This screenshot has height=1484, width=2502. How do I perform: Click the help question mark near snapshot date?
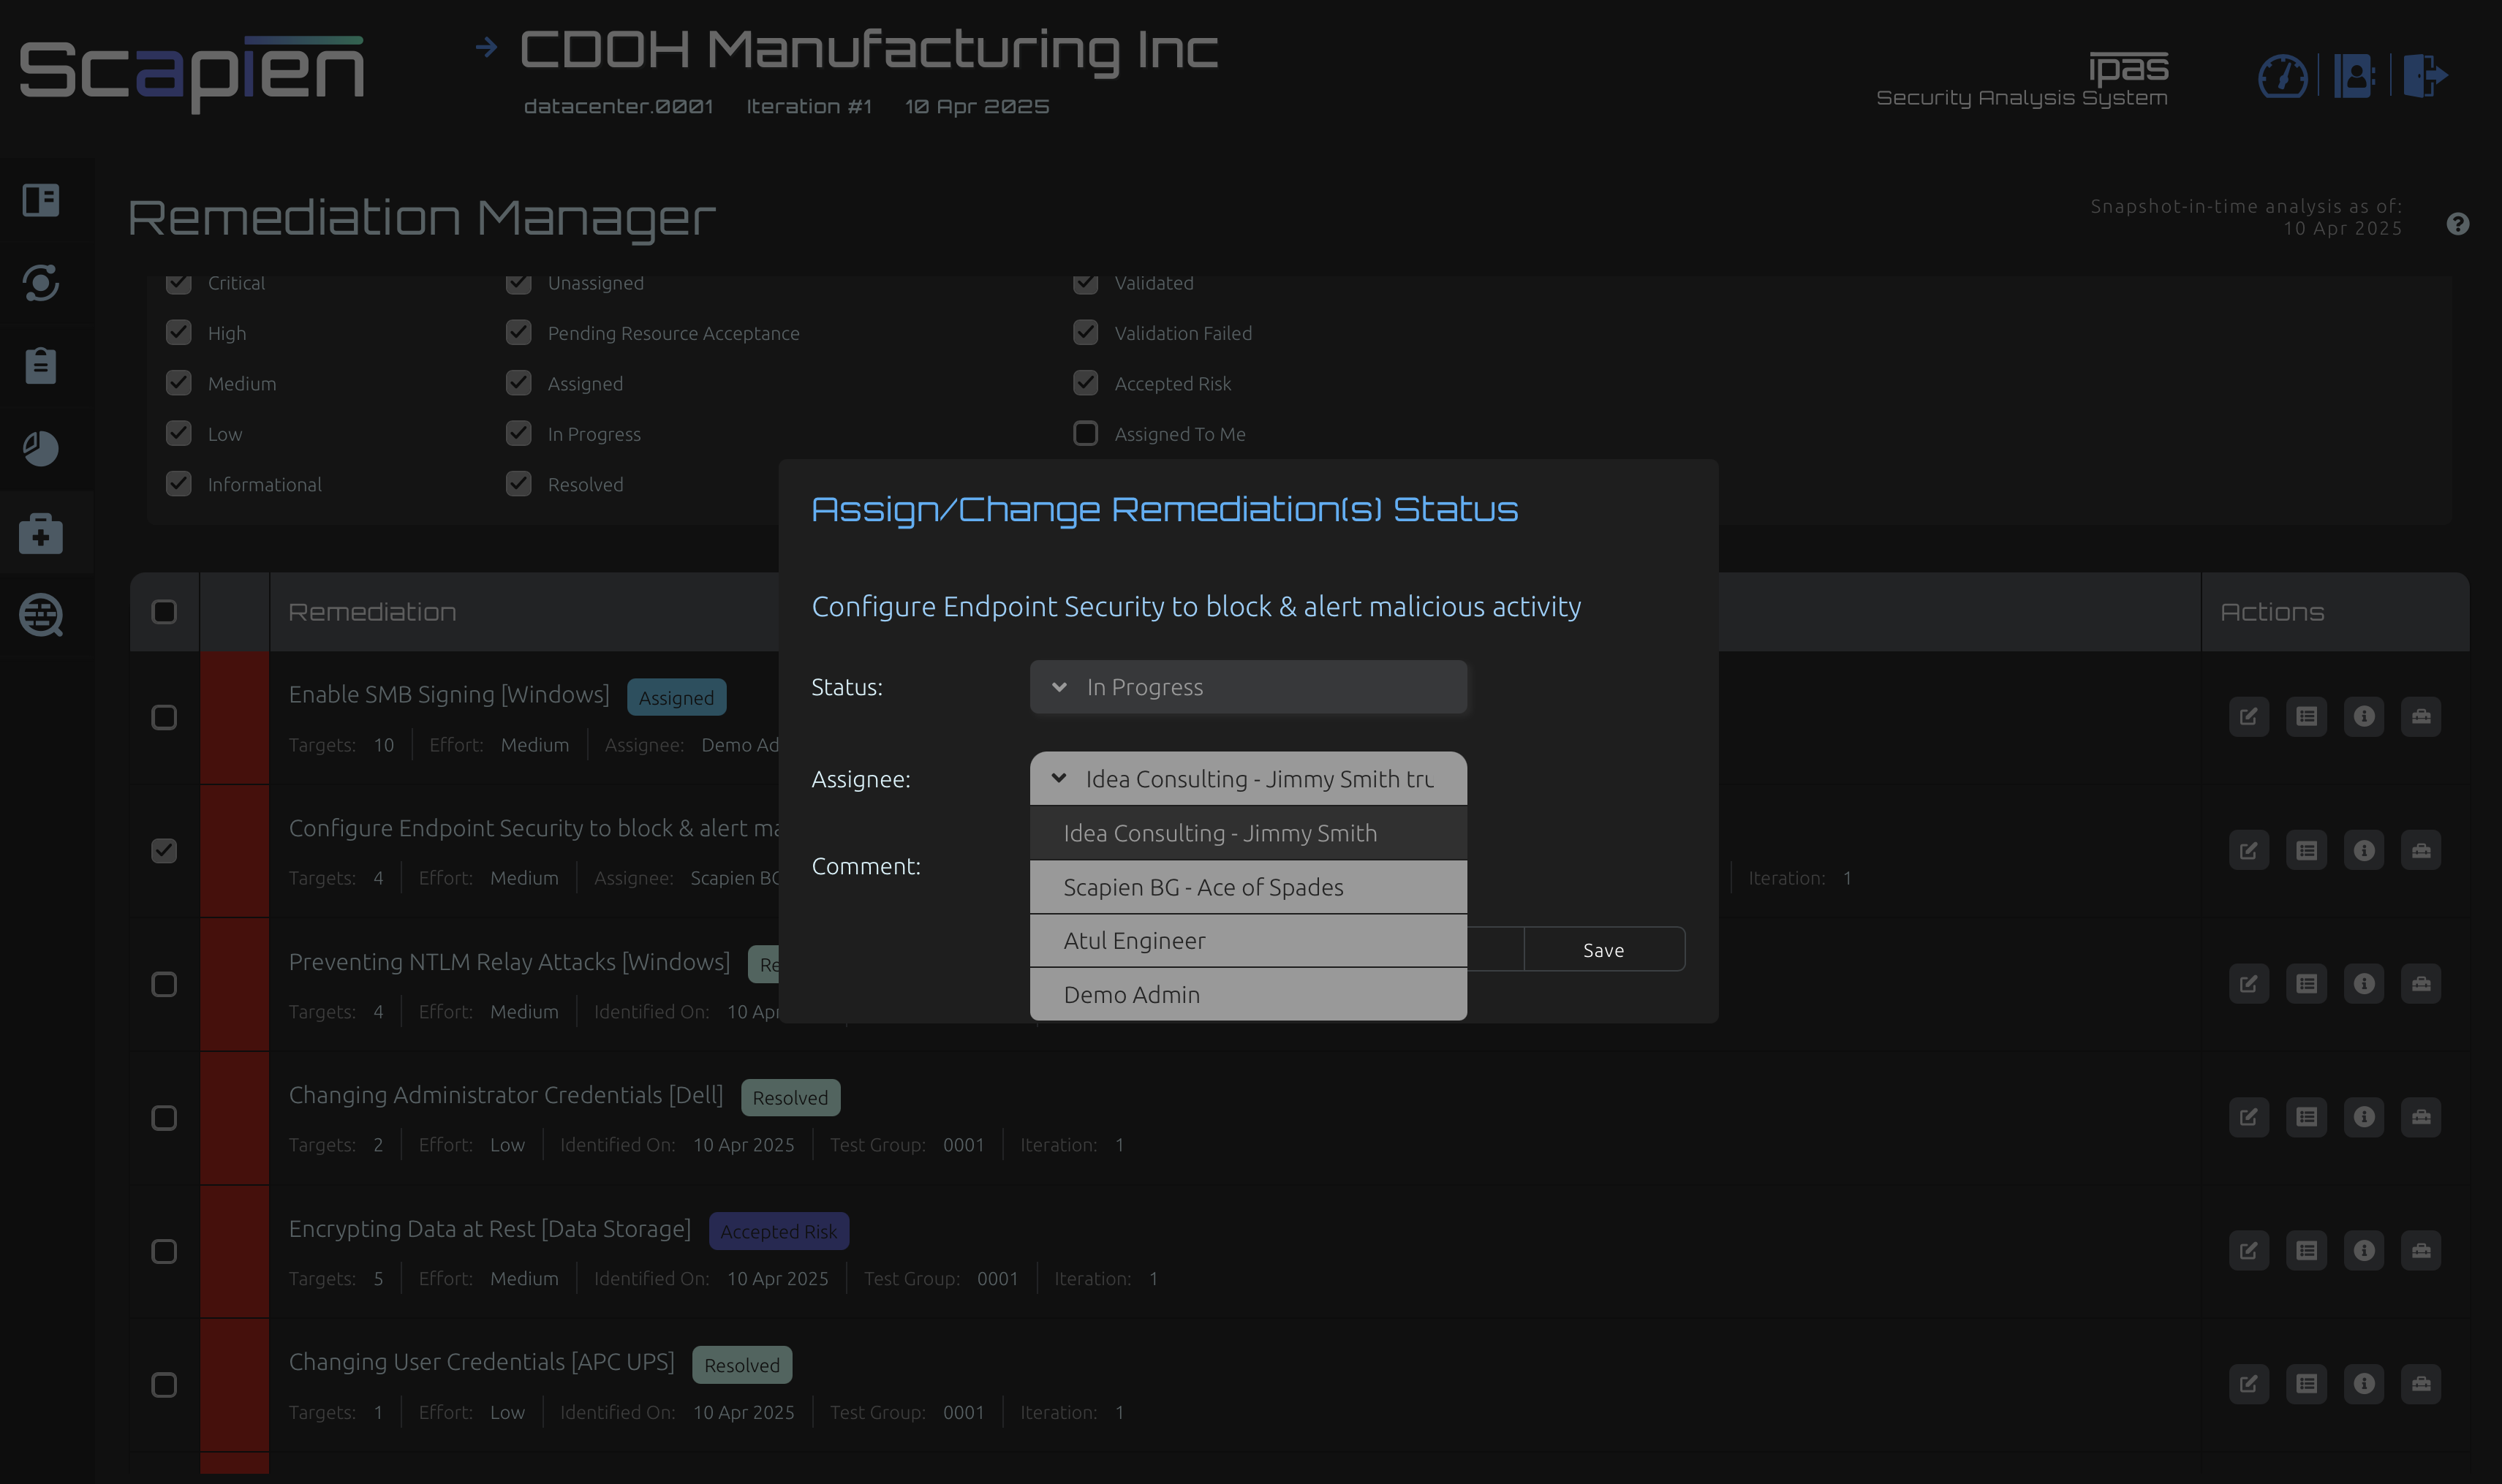tap(2458, 224)
